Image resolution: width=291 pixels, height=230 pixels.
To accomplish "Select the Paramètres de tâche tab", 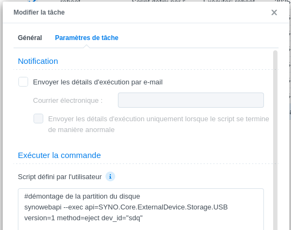I will tap(87, 38).
